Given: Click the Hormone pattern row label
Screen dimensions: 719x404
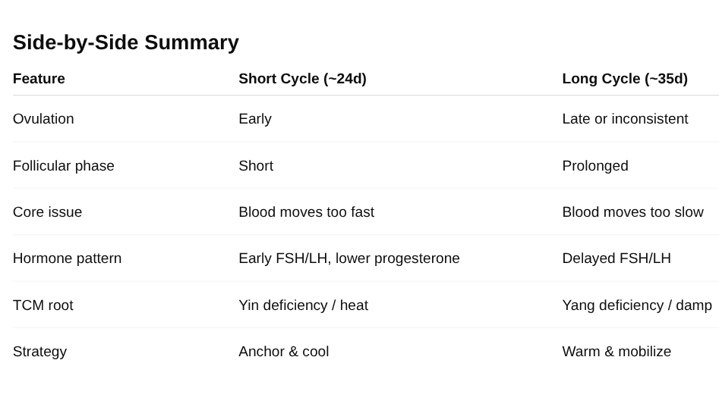Looking at the screenshot, I should (67, 258).
